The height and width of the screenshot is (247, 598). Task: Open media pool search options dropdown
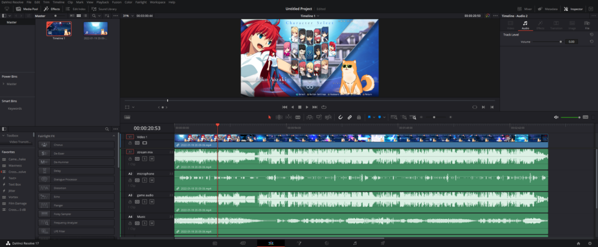tap(99, 16)
